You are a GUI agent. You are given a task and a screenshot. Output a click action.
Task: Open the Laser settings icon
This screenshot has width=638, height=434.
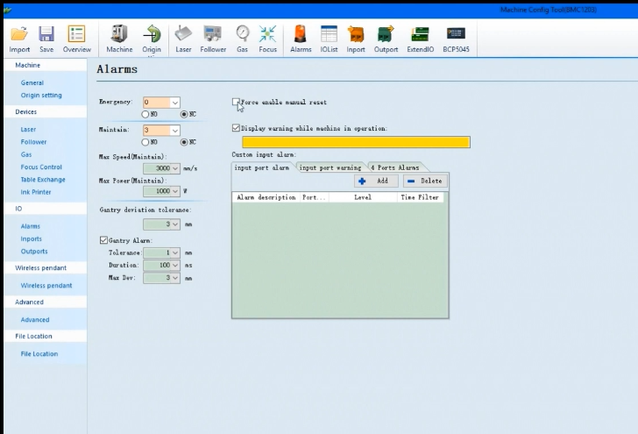(183, 34)
